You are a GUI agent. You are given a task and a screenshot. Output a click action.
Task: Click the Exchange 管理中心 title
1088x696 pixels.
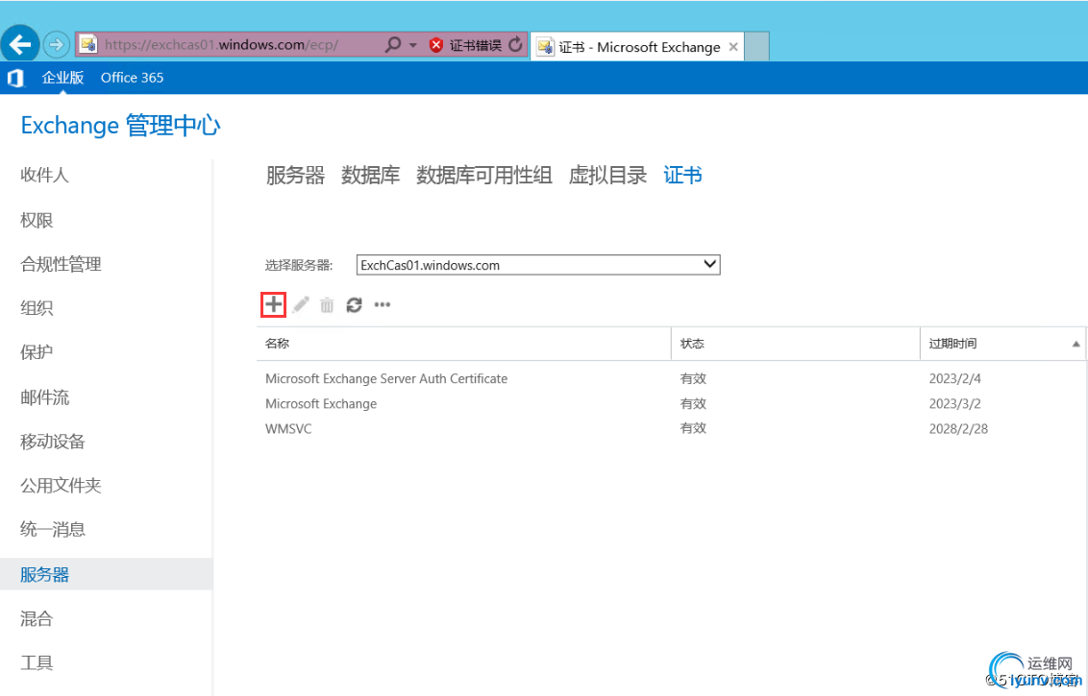pos(121,126)
